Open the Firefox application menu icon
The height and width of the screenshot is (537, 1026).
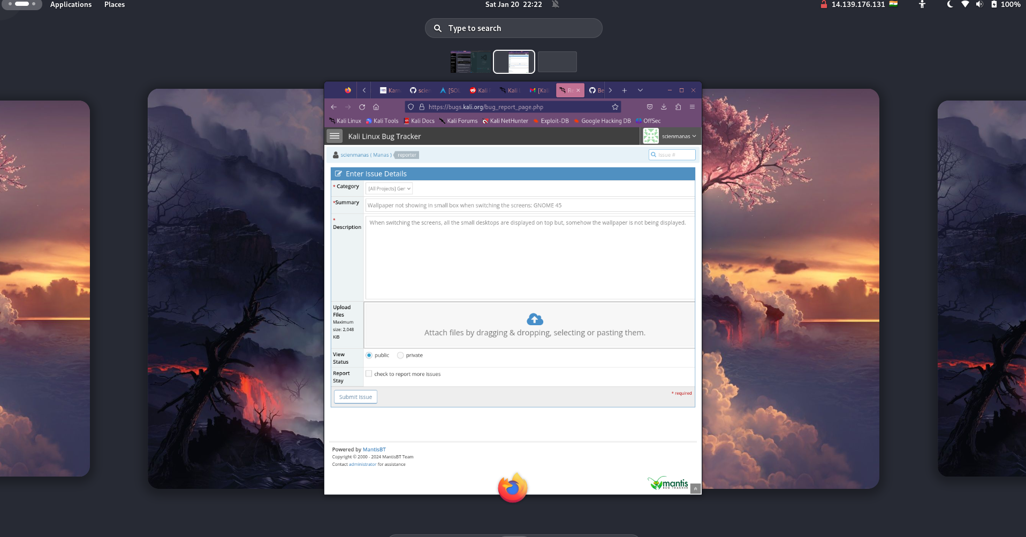coord(692,107)
